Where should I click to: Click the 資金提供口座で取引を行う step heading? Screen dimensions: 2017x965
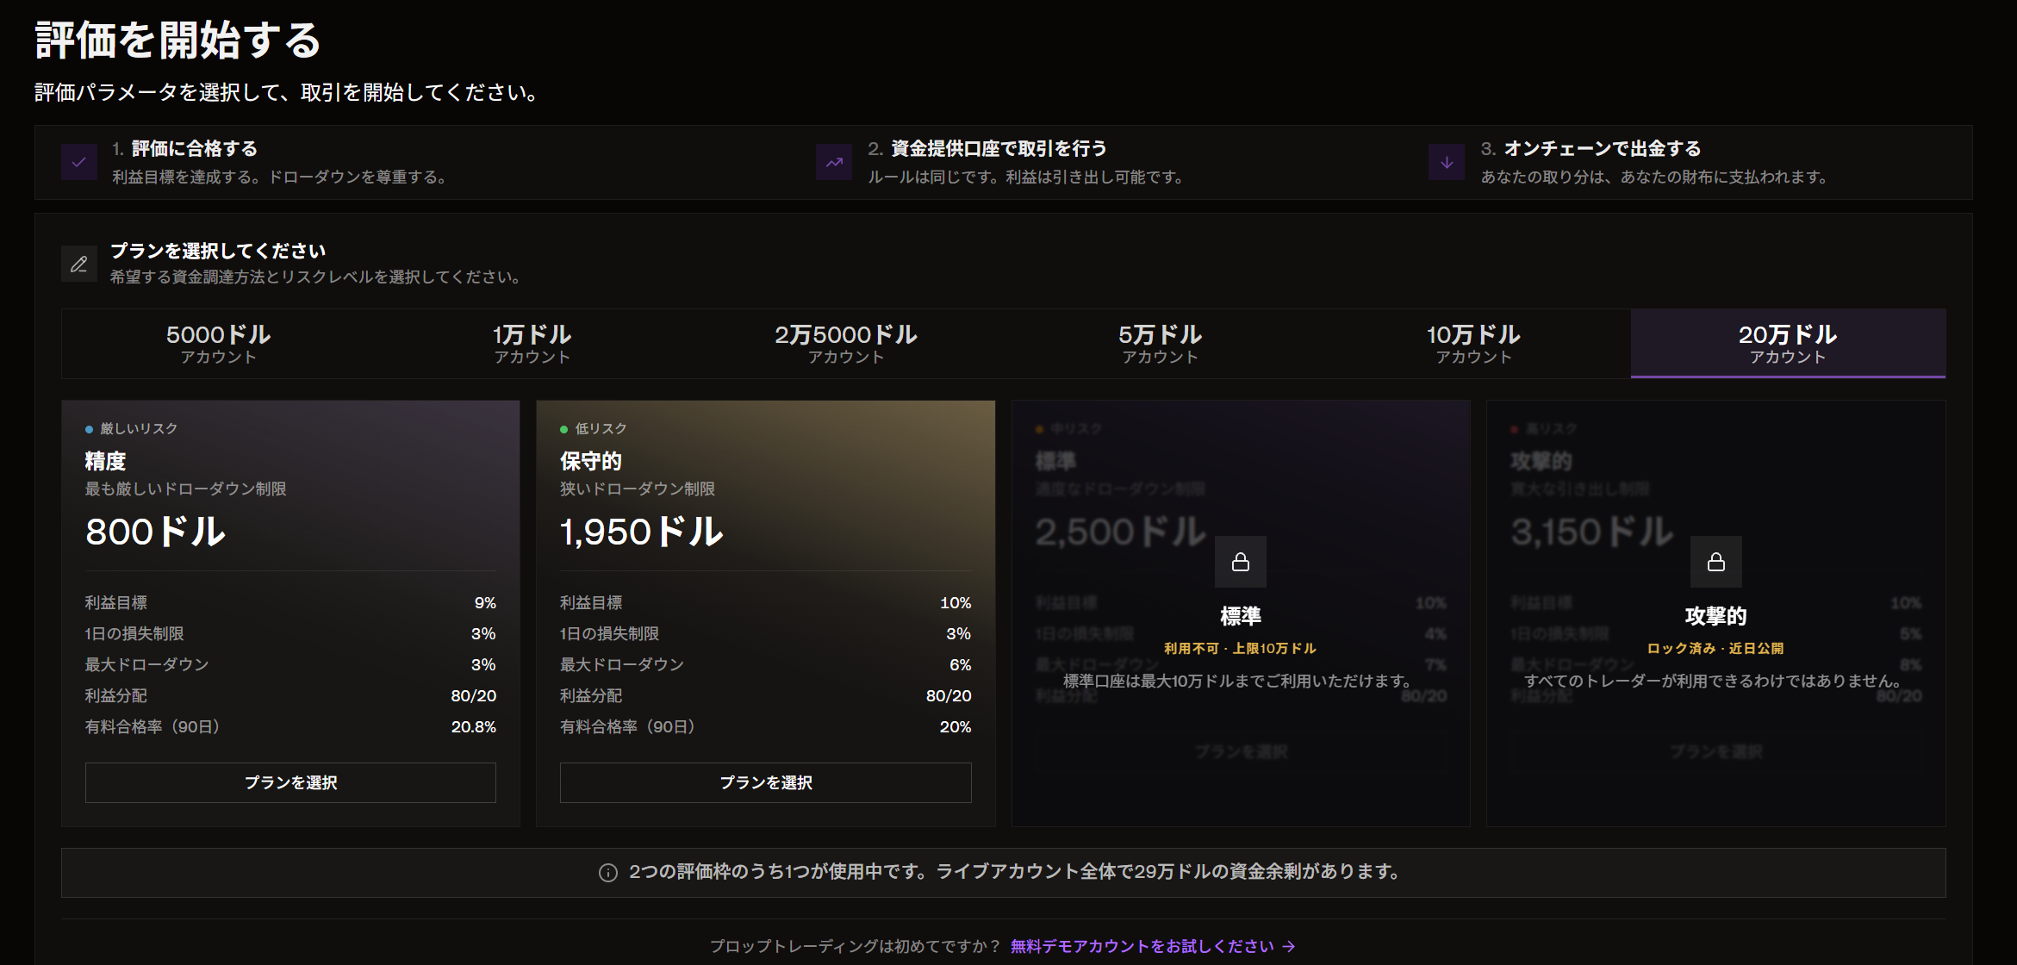pos(999,148)
